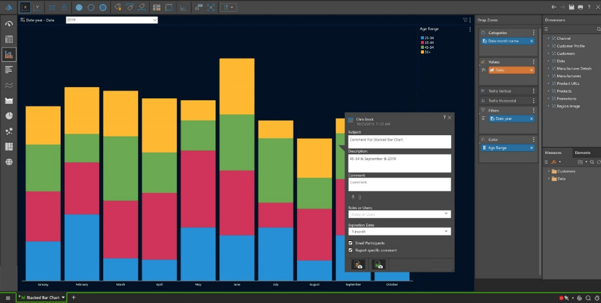Click the Subject text field
The width and height of the screenshot is (601, 303).
click(400, 141)
